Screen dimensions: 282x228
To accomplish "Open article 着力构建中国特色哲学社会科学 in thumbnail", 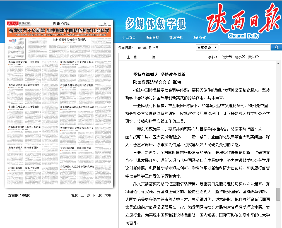I will (x=25, y=127).
